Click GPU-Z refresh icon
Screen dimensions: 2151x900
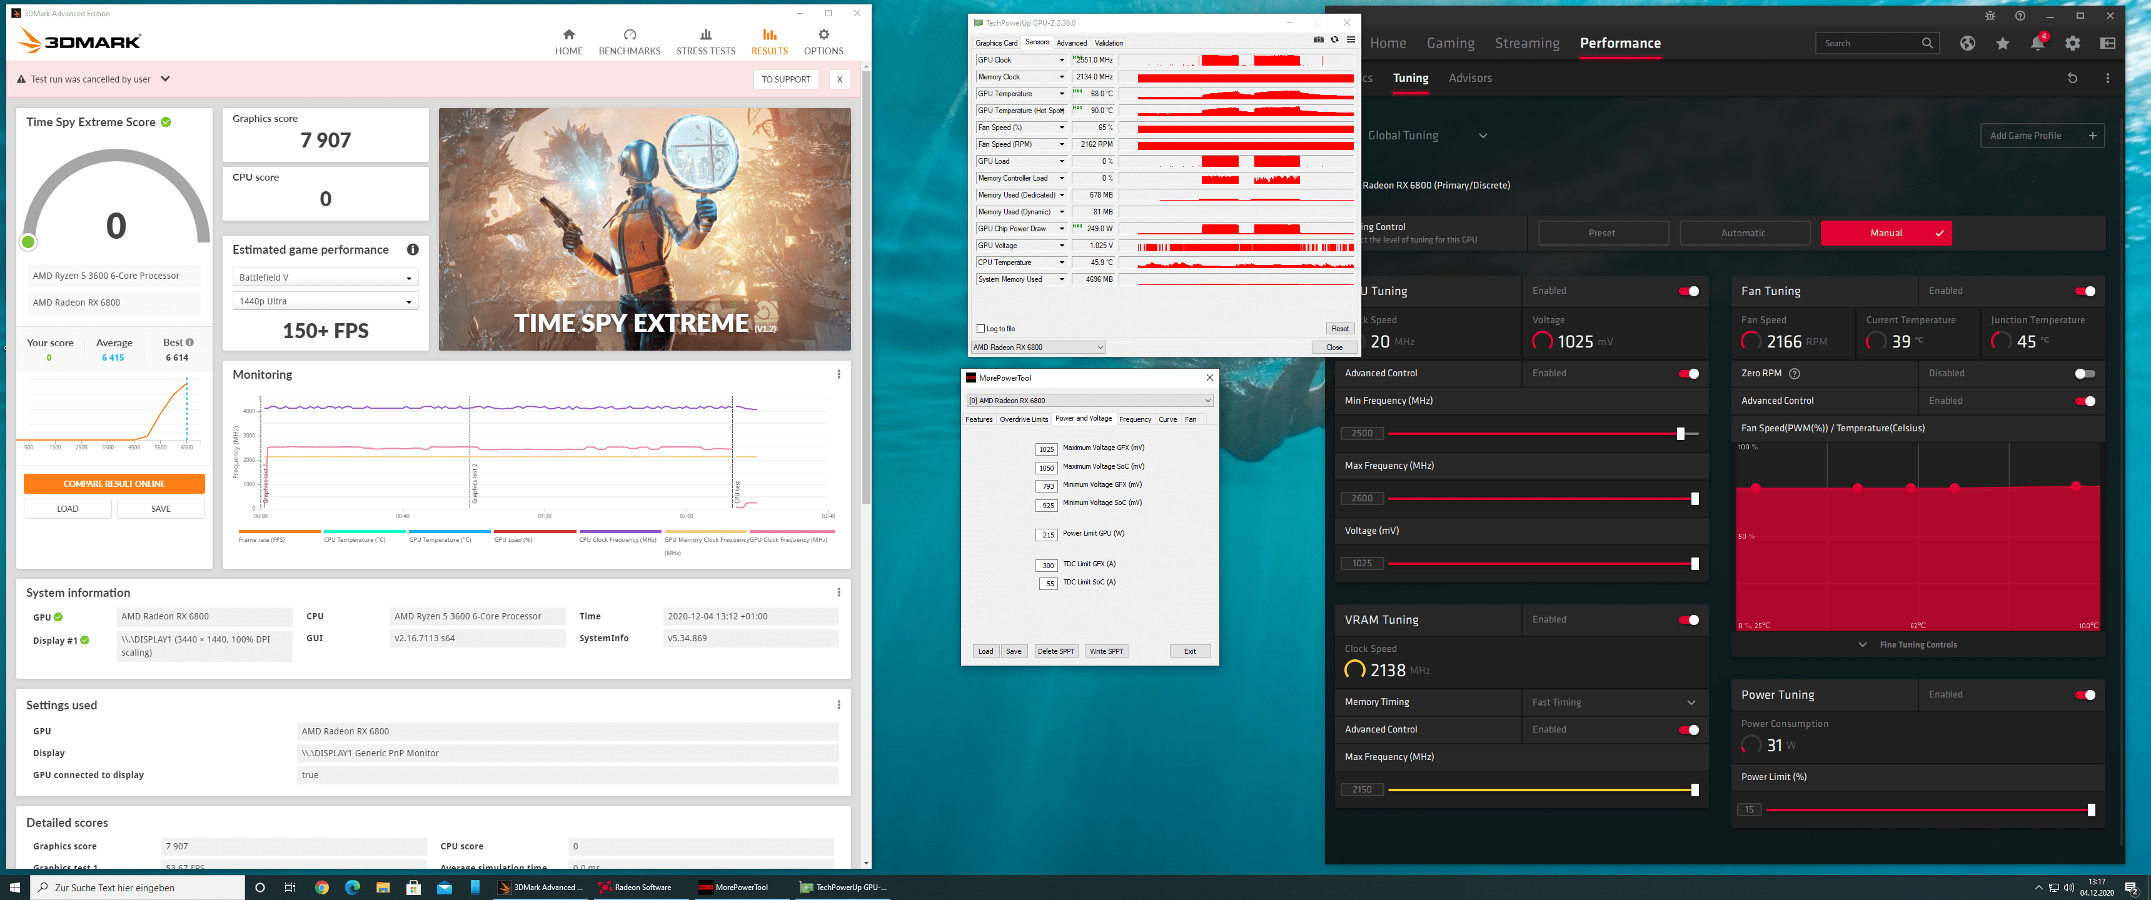click(1334, 39)
